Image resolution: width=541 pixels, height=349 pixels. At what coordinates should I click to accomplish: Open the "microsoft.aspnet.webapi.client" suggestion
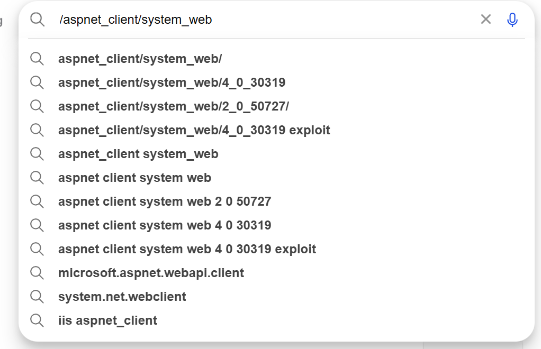coord(151,273)
